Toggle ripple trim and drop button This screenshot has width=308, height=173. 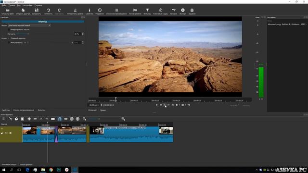pos(72,119)
